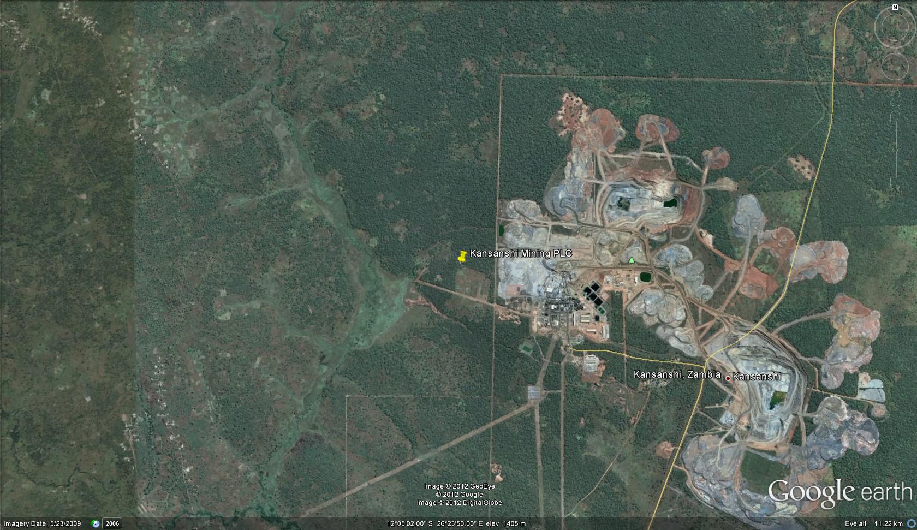Select the Street View pegman icon
Screen dimensions: 917x530
[x=895, y=97]
